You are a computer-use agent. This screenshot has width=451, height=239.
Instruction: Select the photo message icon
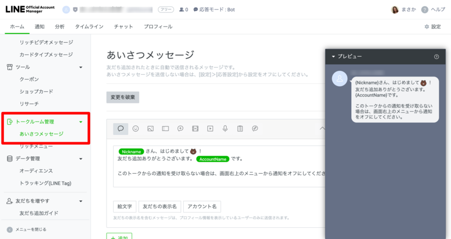click(151, 129)
